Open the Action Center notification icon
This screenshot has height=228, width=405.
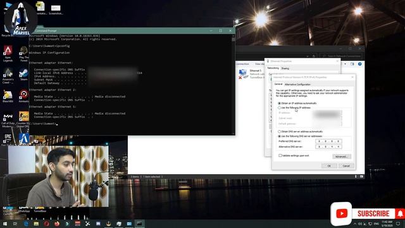tap(398, 224)
